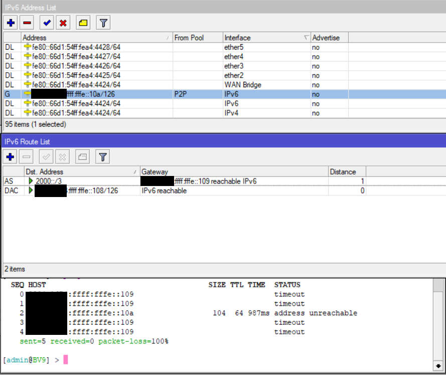Click terminal scrollbar down arrow
The height and width of the screenshot is (375, 446).
click(438, 366)
